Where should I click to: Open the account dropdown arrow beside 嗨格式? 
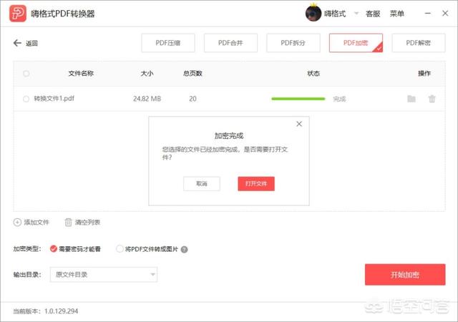pos(356,14)
